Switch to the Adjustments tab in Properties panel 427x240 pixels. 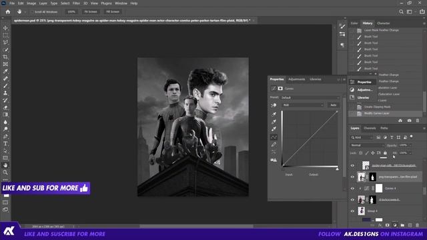click(296, 79)
